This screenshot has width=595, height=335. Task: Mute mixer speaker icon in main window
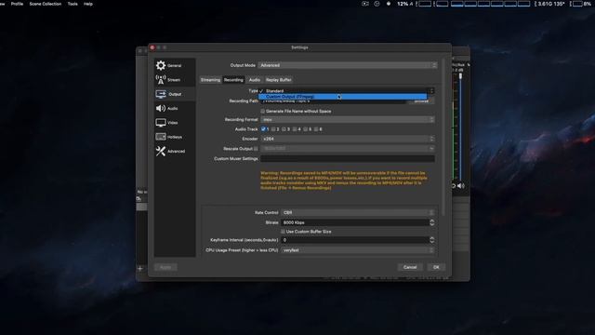[x=461, y=186]
